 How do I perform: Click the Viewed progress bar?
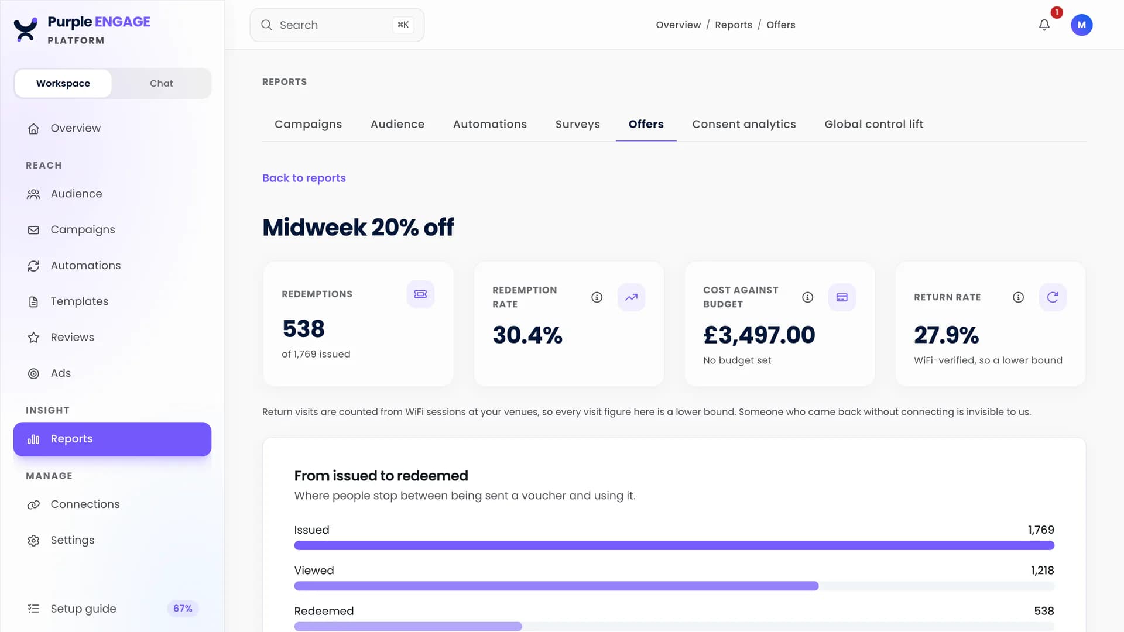click(674, 586)
